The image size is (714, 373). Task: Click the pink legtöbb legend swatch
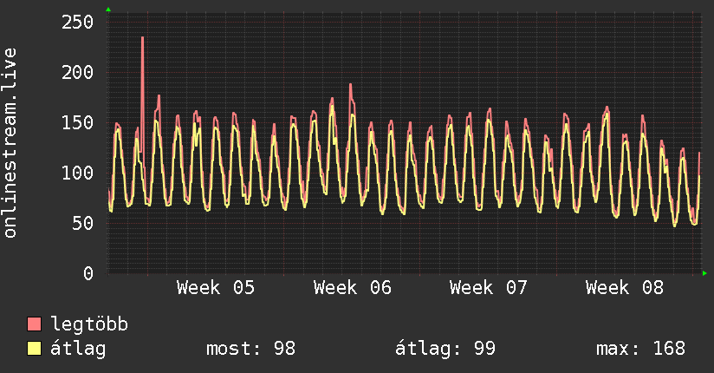[34, 324]
